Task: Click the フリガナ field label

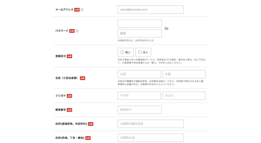Action: pyautogui.click(x=60, y=96)
